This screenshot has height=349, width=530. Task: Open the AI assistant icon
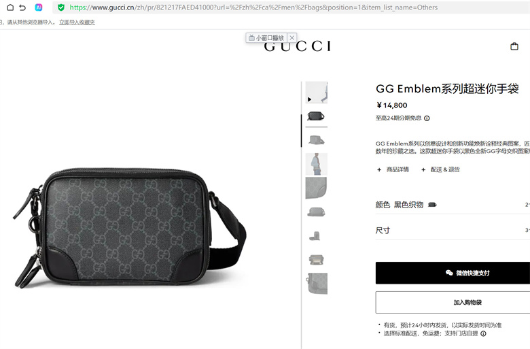pyautogui.click(x=39, y=7)
